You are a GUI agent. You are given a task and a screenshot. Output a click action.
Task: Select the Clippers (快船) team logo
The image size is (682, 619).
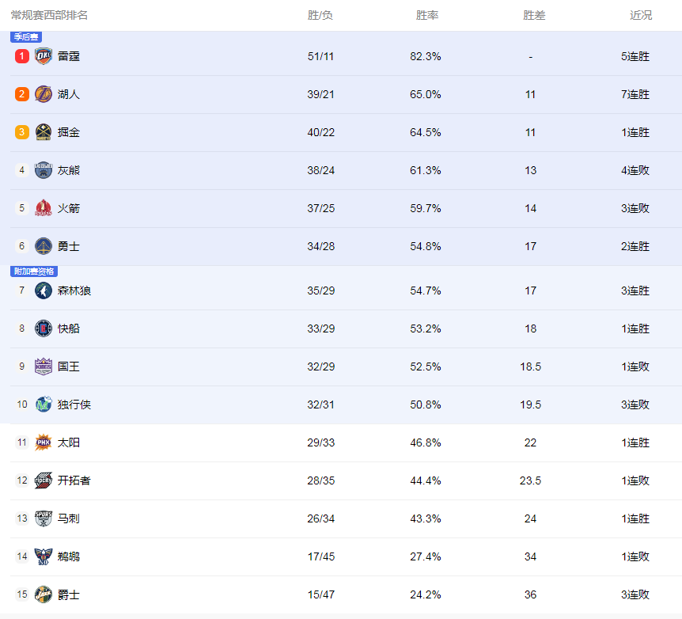(44, 328)
